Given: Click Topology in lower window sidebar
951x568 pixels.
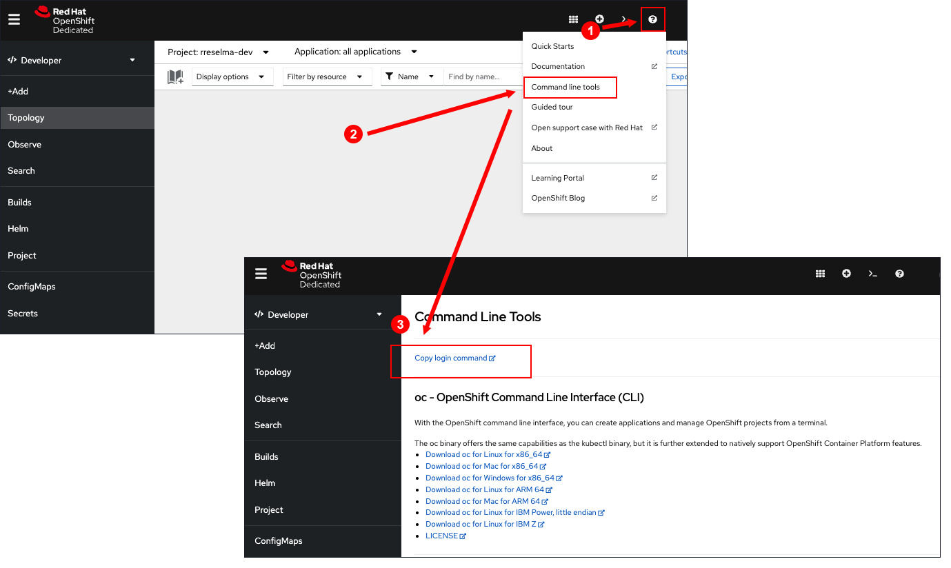Looking at the screenshot, I should point(324,372).
